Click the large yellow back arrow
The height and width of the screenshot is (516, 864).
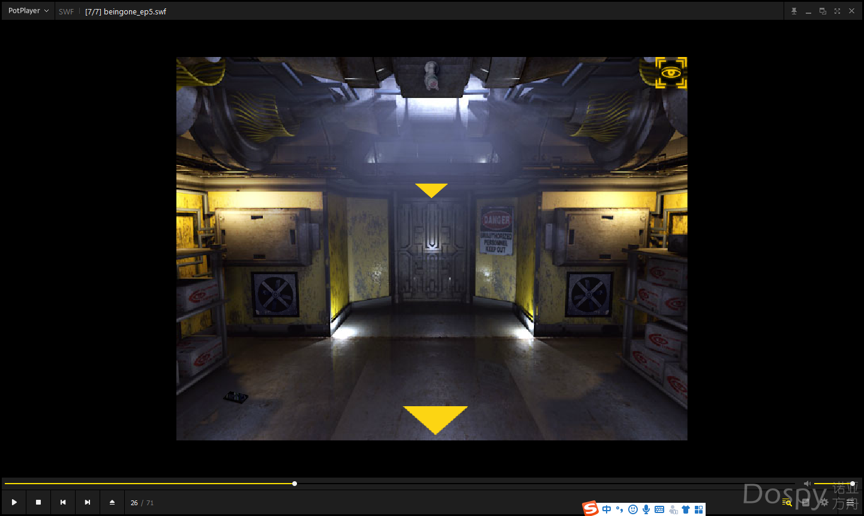436,420
